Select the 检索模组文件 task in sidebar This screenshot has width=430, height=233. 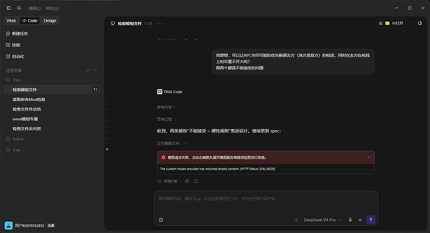tap(52, 89)
